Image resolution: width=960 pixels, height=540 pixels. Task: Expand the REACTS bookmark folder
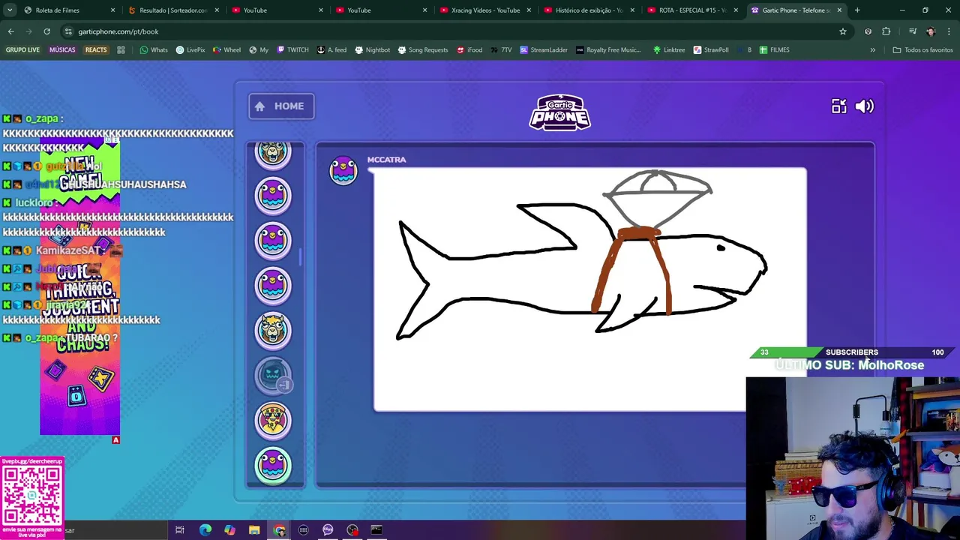coord(96,50)
